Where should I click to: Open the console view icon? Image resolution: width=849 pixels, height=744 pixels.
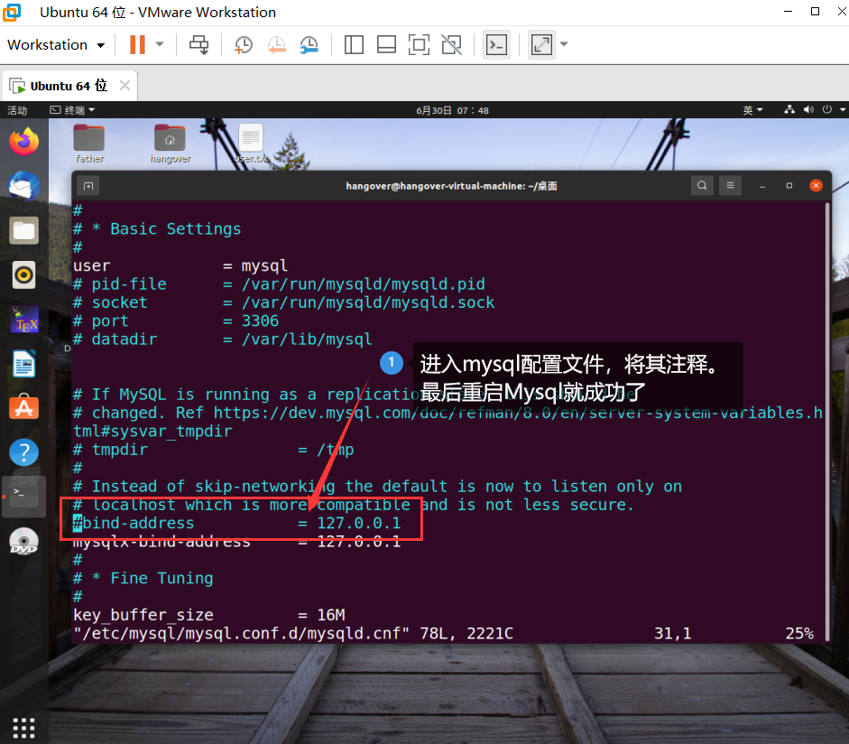[x=496, y=45]
